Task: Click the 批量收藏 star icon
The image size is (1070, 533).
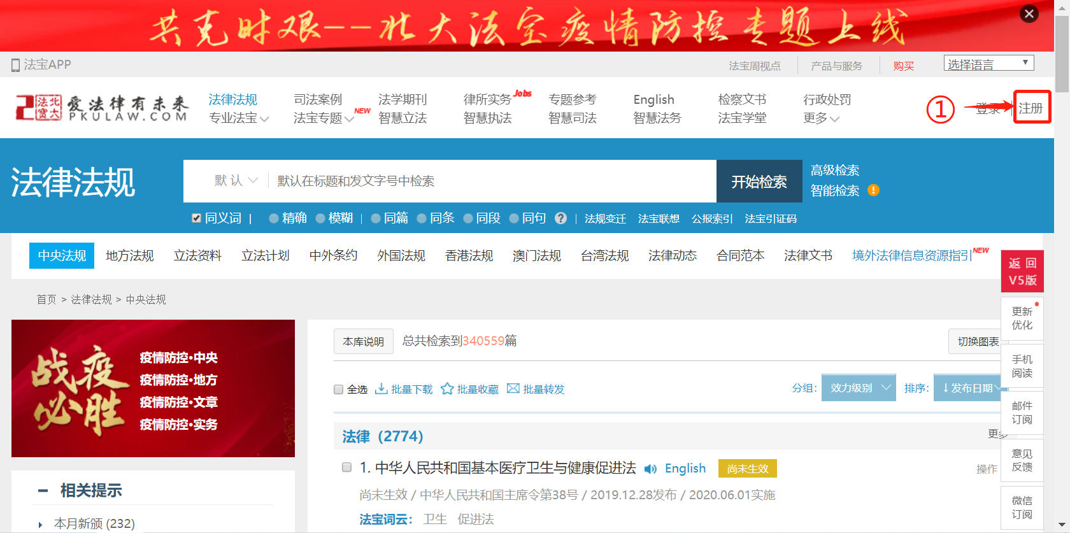Action: [447, 388]
